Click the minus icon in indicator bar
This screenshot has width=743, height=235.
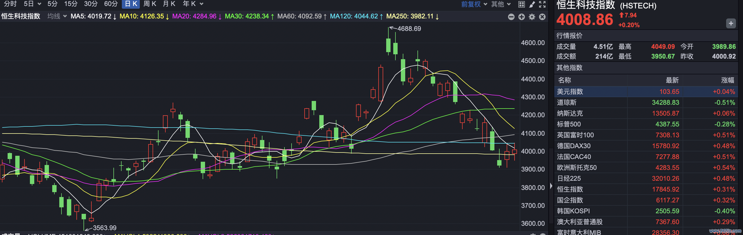click(511, 17)
